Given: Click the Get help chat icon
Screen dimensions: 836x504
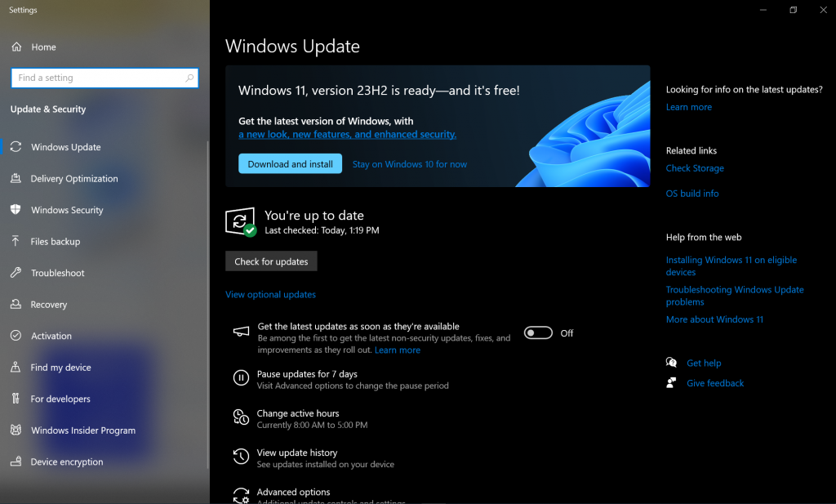Looking at the screenshot, I should click(672, 363).
